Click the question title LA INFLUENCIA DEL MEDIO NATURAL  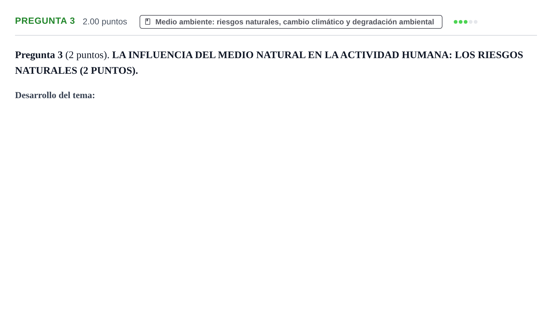(269, 62)
